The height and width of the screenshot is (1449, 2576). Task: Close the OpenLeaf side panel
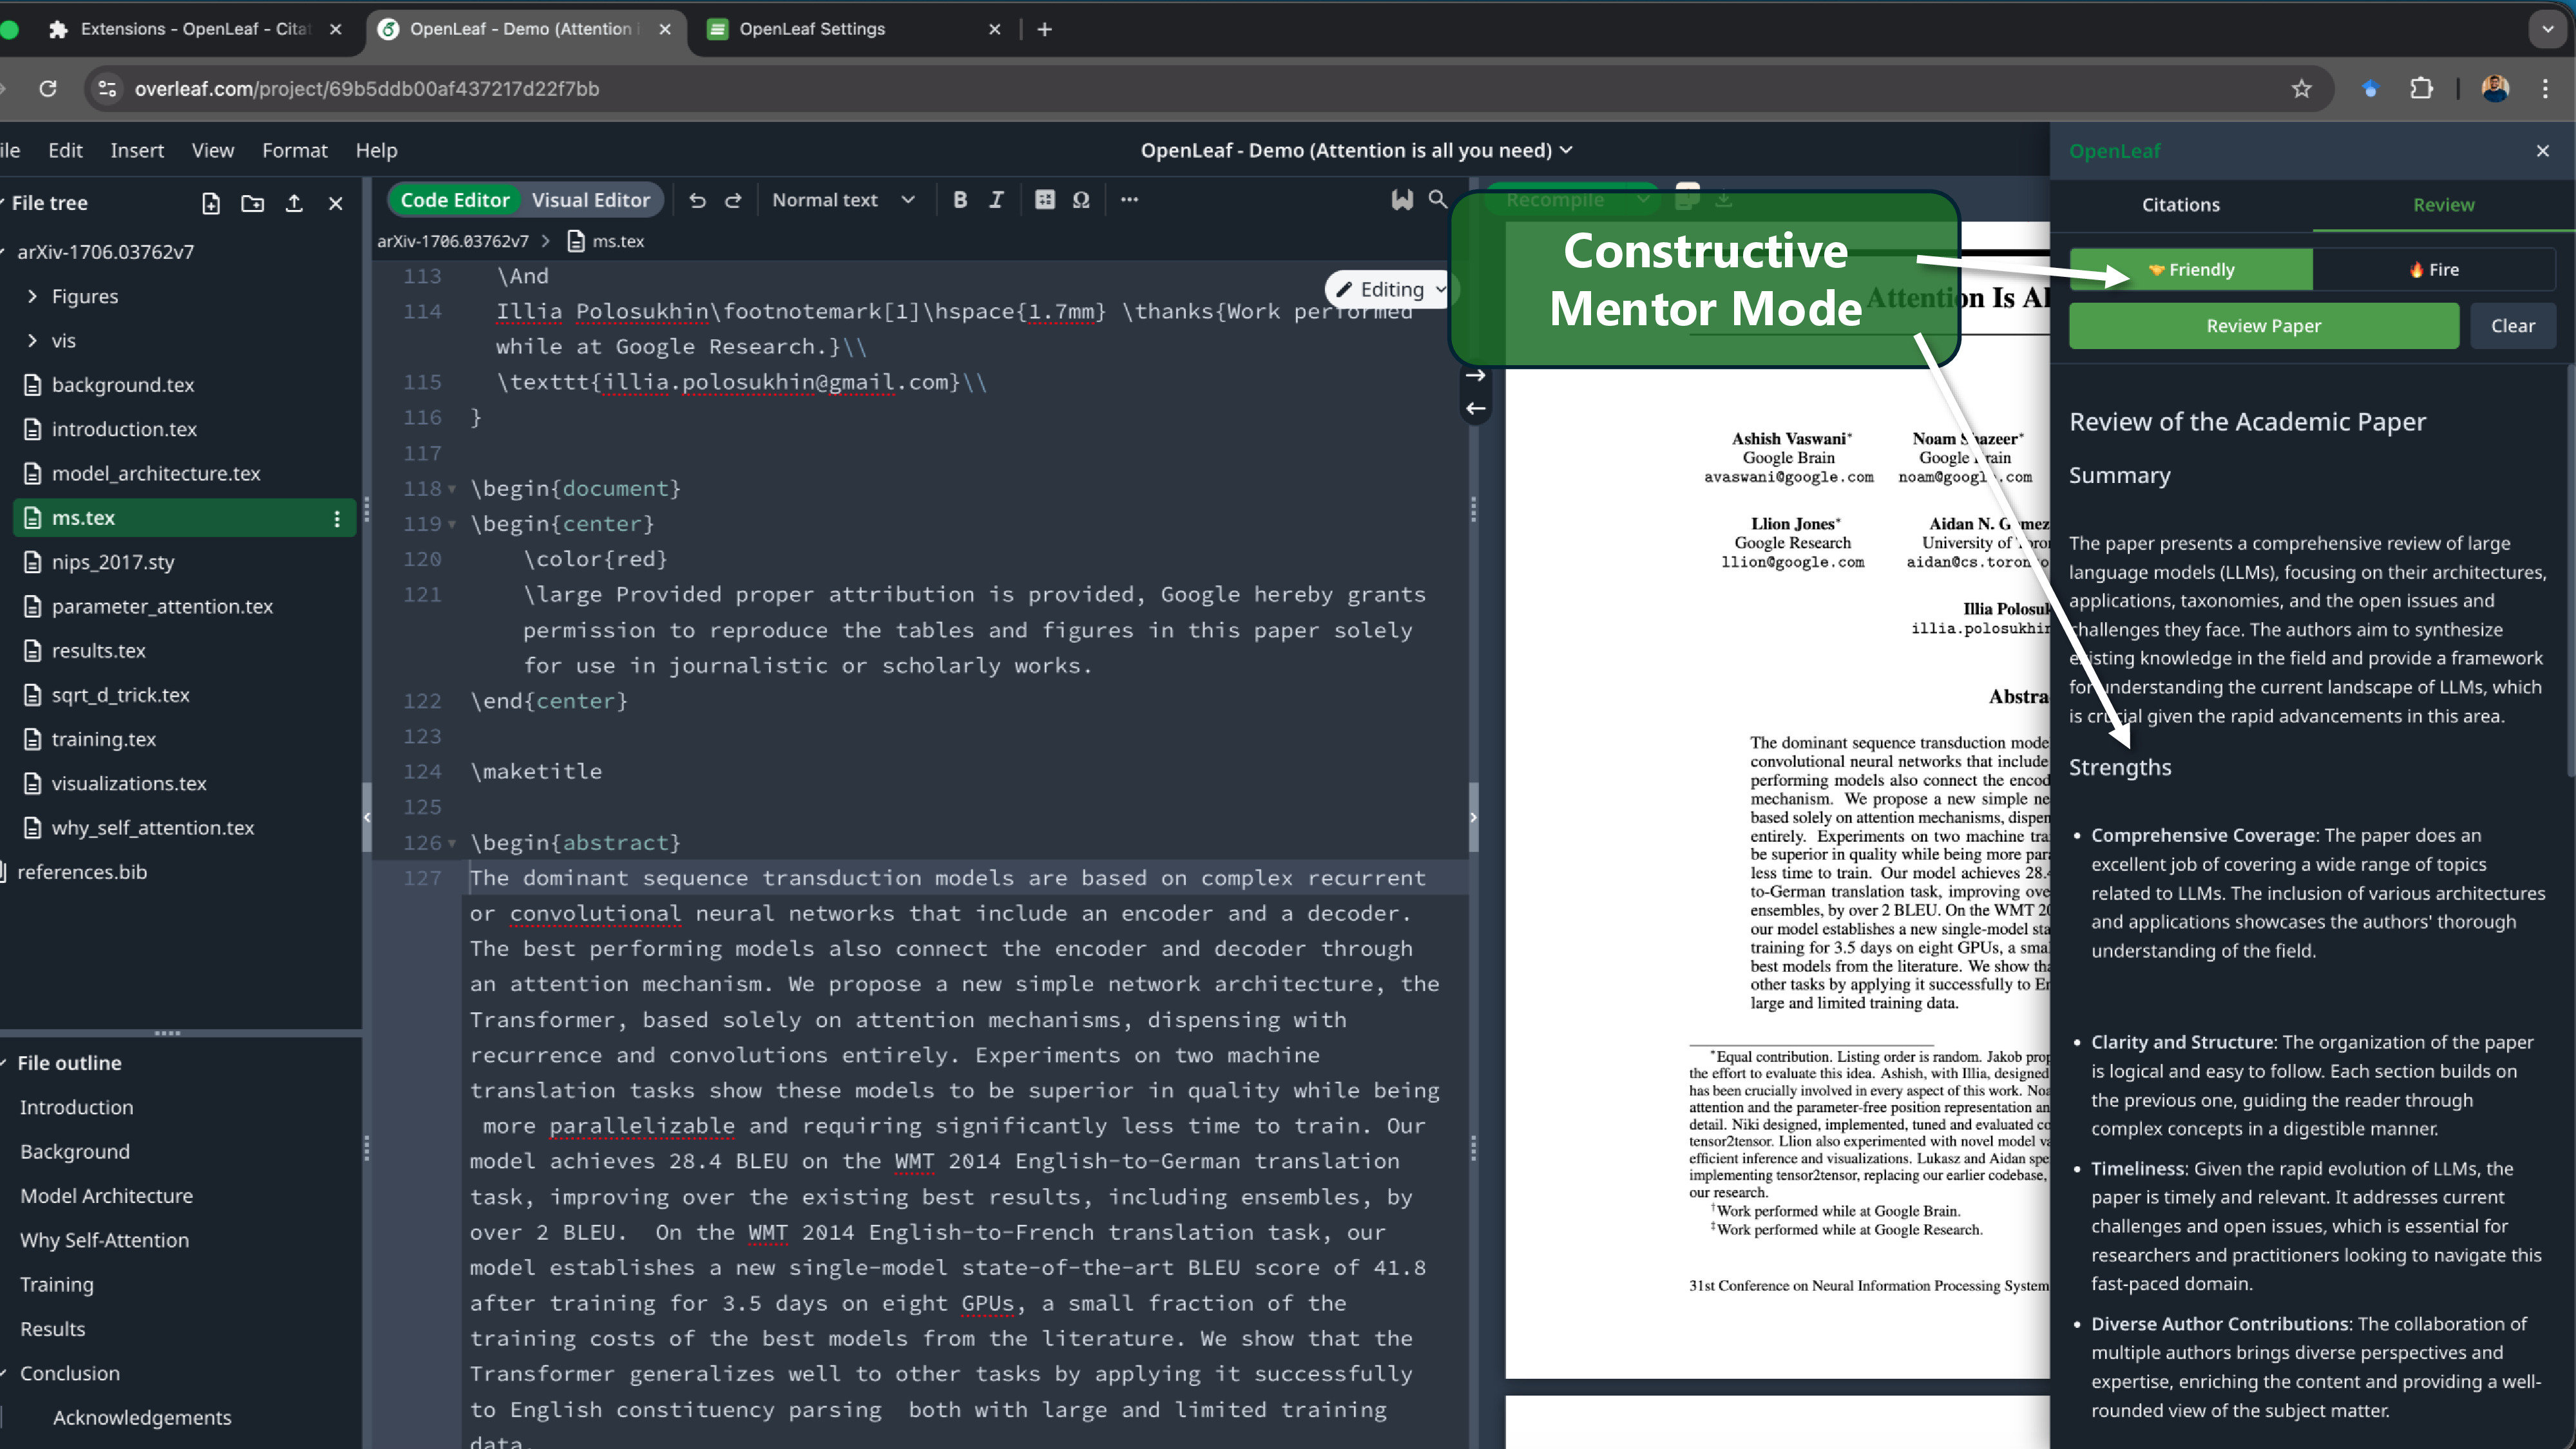pyautogui.click(x=2543, y=151)
